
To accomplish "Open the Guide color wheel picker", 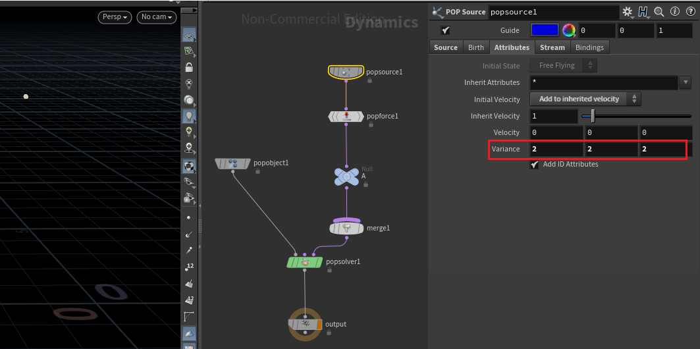I will pos(569,30).
